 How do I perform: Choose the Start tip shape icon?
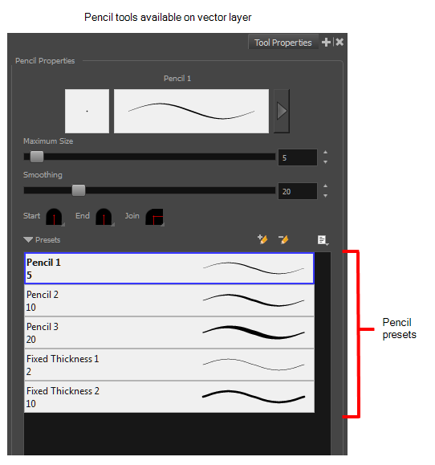(55, 217)
